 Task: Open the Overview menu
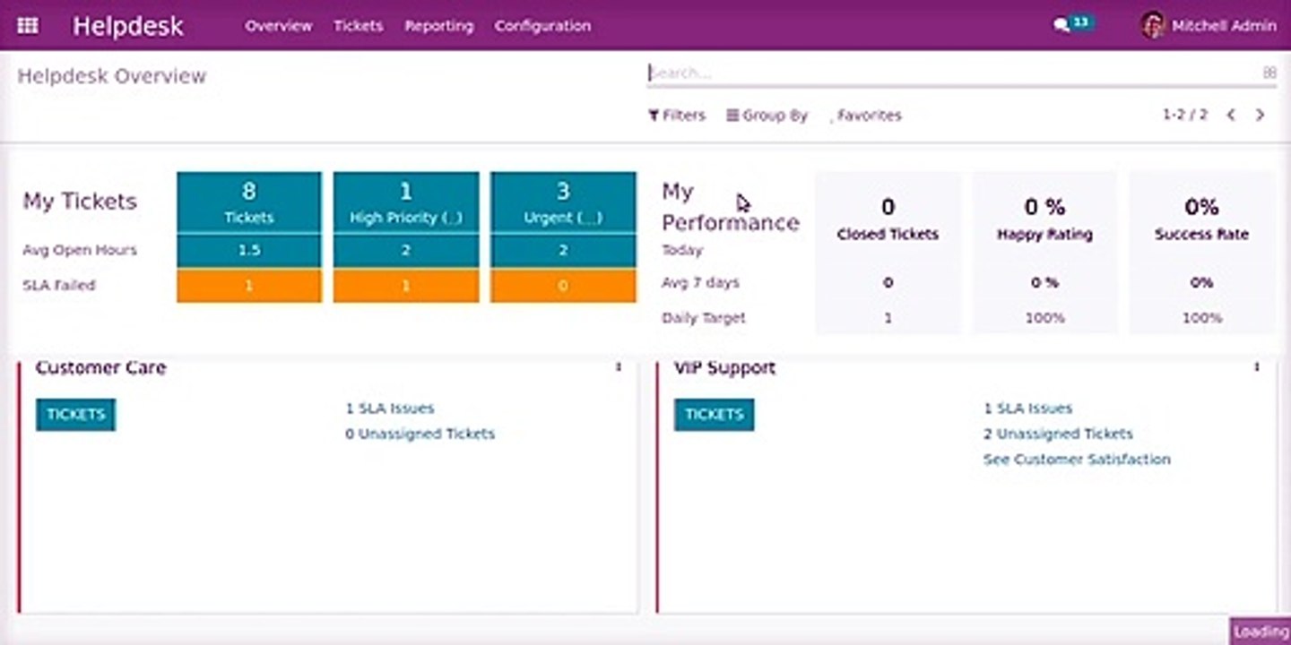pyautogui.click(x=279, y=26)
